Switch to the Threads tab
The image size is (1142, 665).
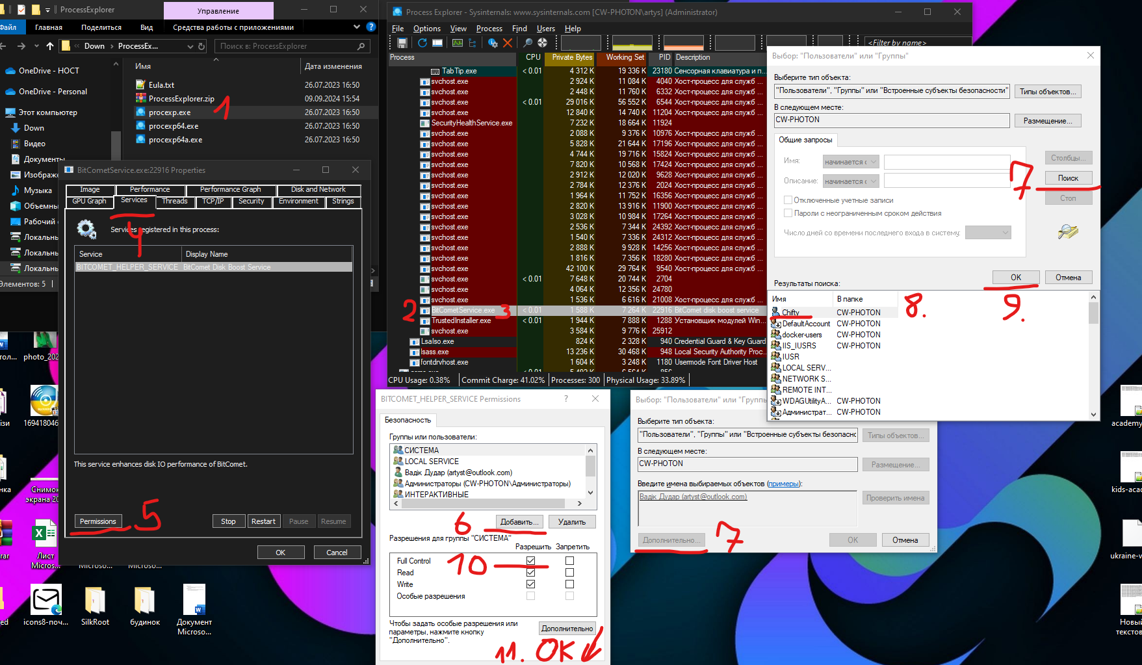[174, 202]
